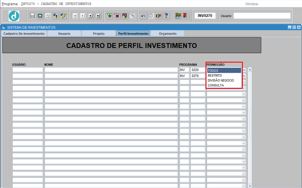Click scrollbar down arrow at bottom right

click(250, 186)
